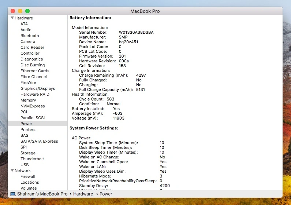Select Fibre Channel in the sidebar
This screenshot has height=205, width=291.
34,77
